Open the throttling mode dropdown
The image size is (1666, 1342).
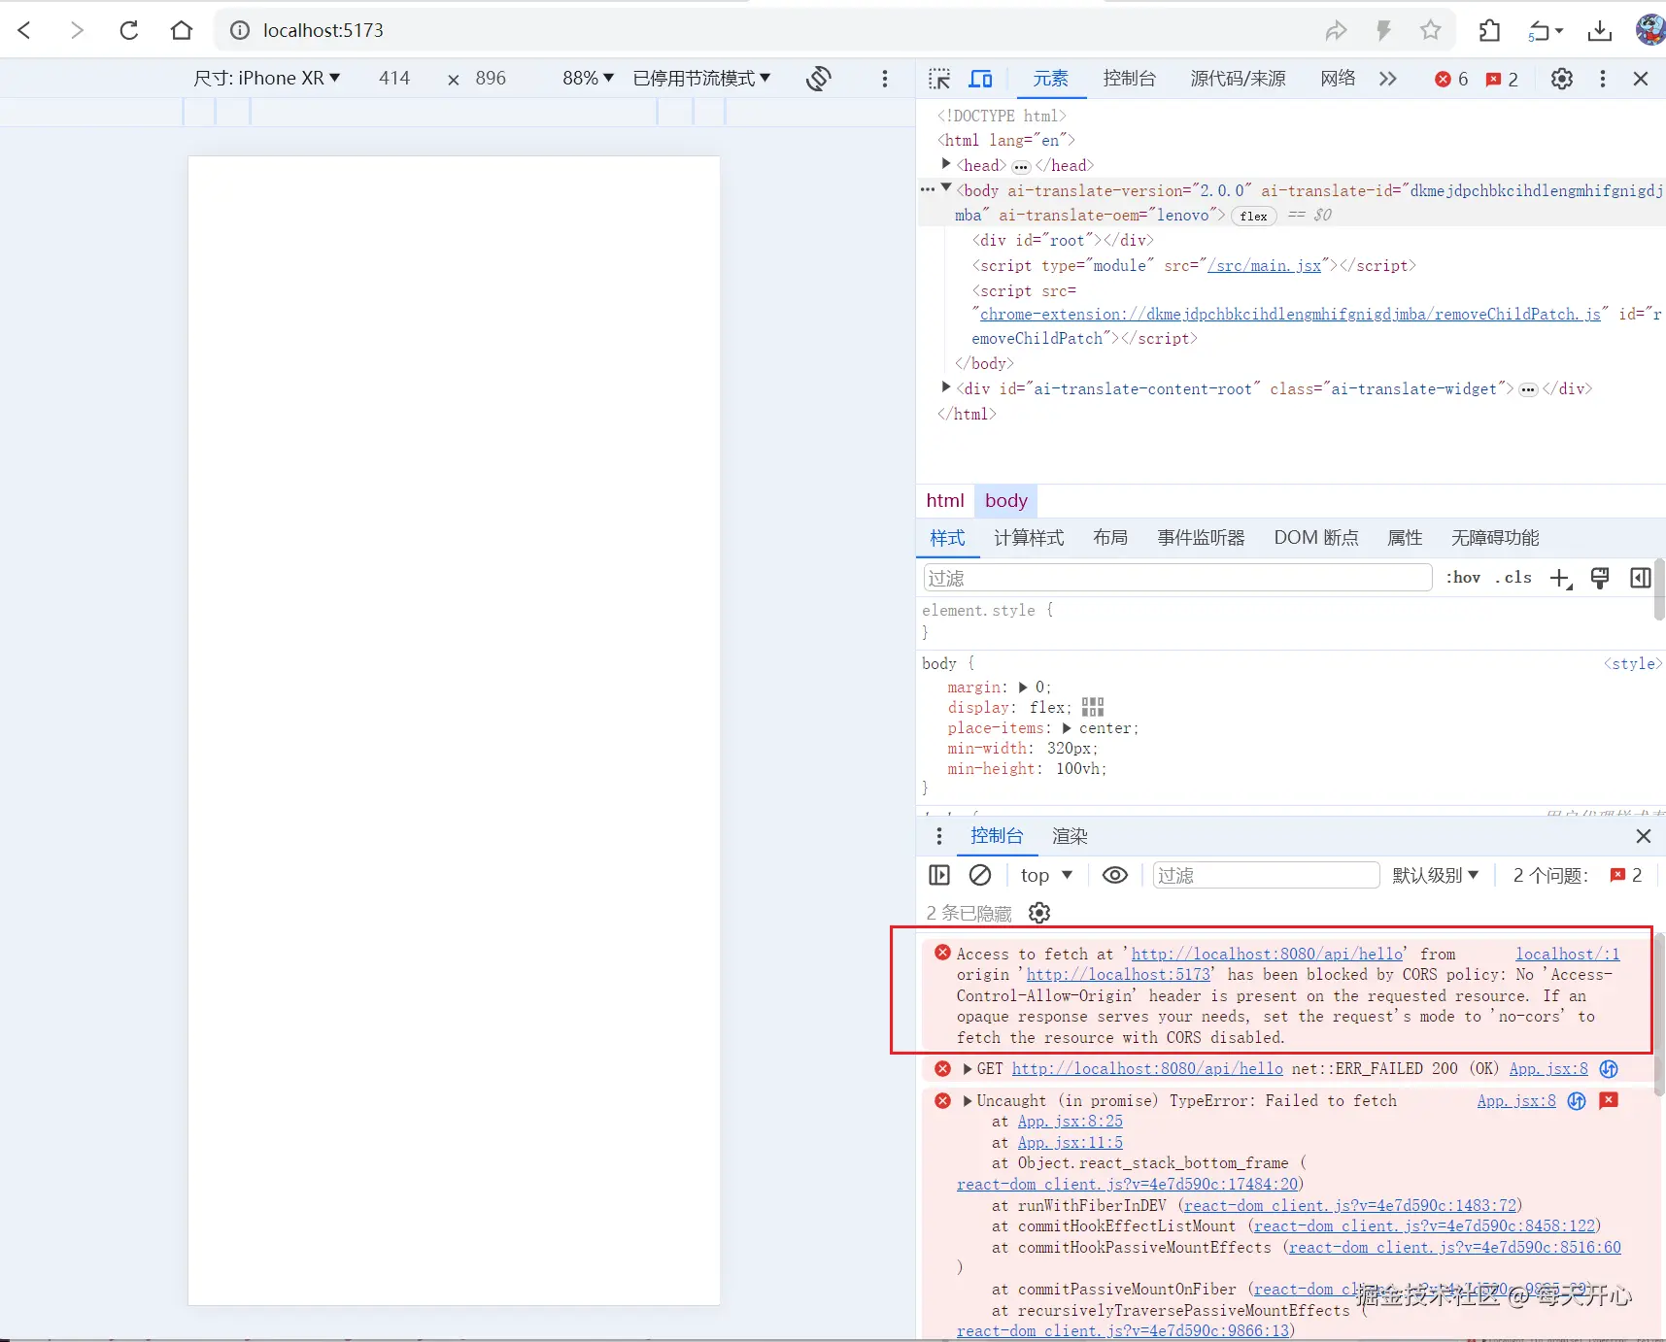pyautogui.click(x=701, y=79)
